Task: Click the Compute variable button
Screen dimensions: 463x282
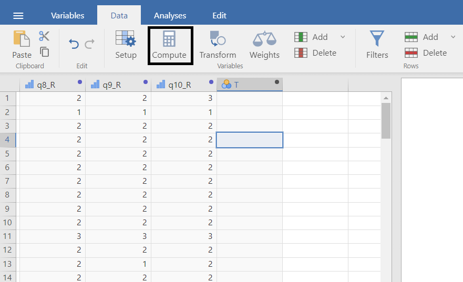Action: [x=169, y=45]
